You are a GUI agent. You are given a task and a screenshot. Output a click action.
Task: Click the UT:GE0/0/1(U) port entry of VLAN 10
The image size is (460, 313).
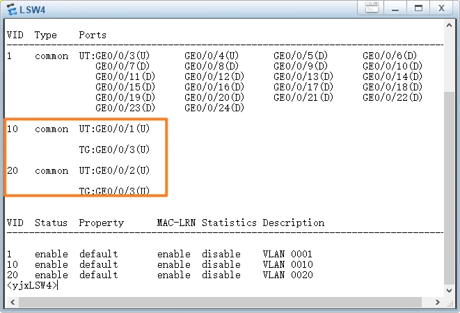pyautogui.click(x=114, y=129)
